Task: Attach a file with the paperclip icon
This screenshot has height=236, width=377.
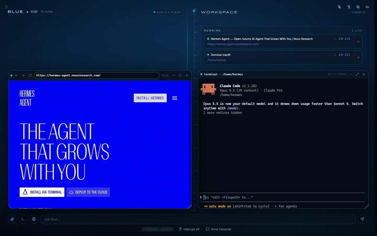Action: (12, 219)
